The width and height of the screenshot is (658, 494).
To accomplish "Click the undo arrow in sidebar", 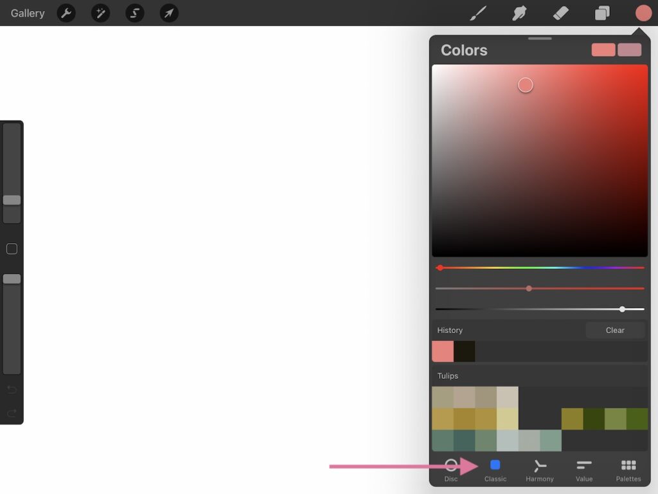I will pyautogui.click(x=12, y=389).
